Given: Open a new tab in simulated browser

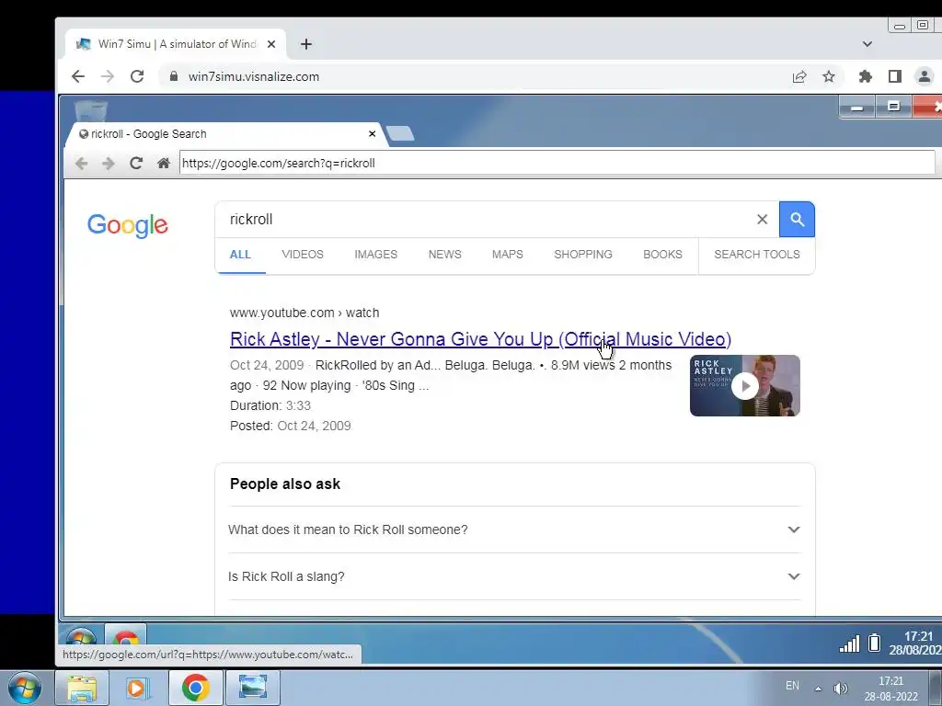Looking at the screenshot, I should tap(400, 133).
